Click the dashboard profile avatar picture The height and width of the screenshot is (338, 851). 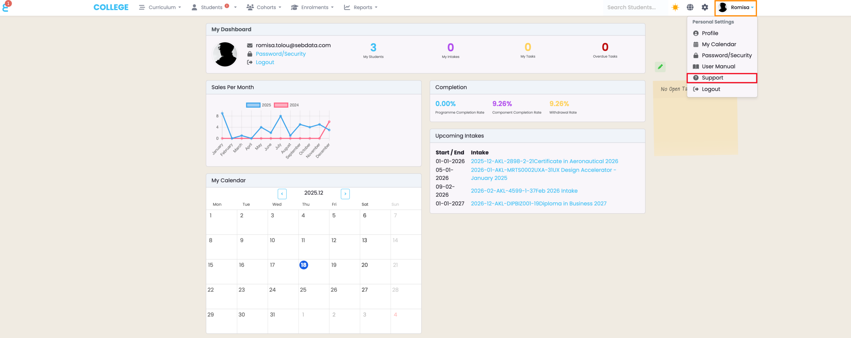[x=225, y=54]
